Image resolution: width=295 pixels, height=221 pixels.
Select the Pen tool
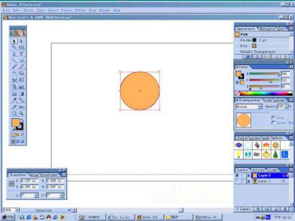[14, 54]
